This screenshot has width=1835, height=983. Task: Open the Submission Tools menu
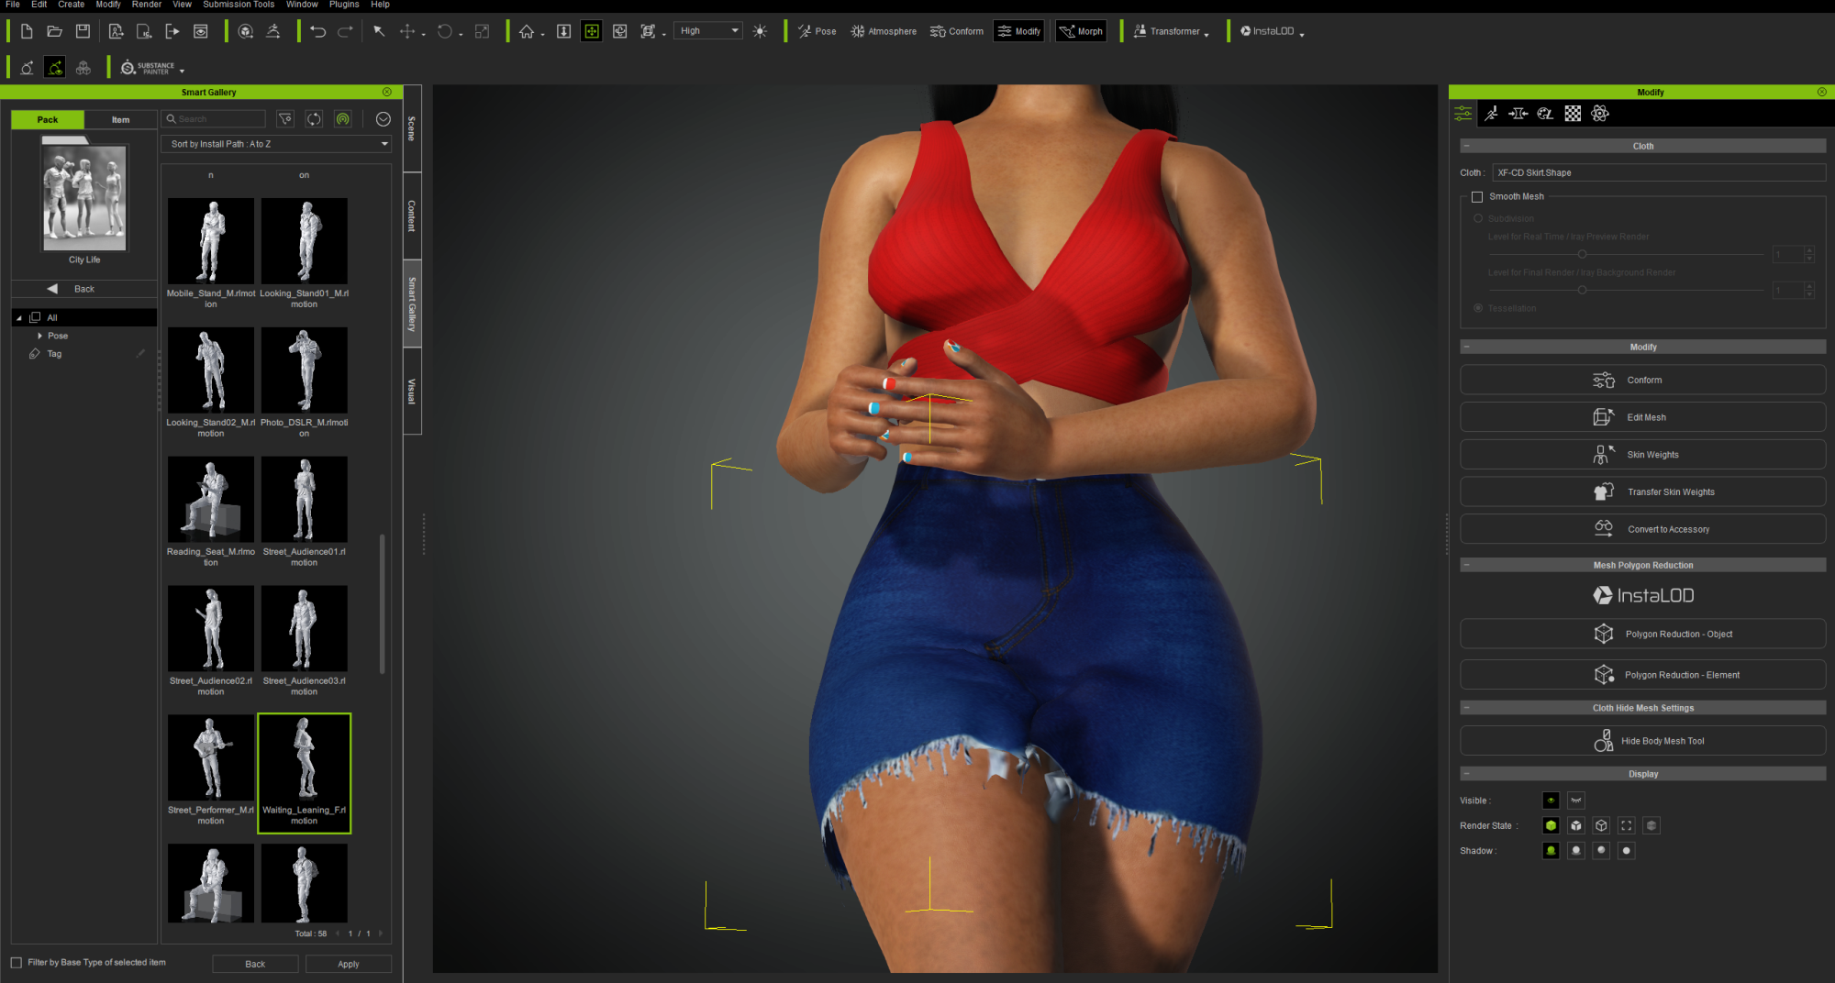coord(239,5)
